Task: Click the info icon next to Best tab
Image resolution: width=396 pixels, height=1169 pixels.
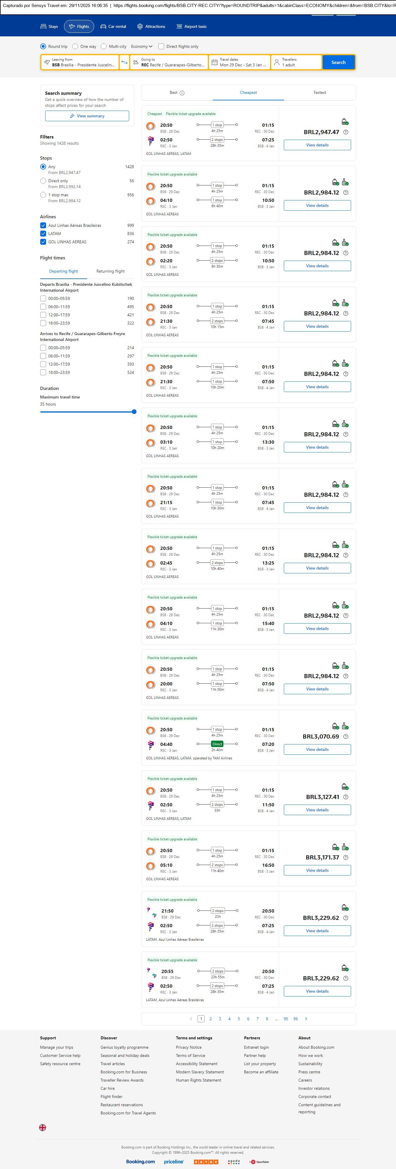Action: coord(182,93)
